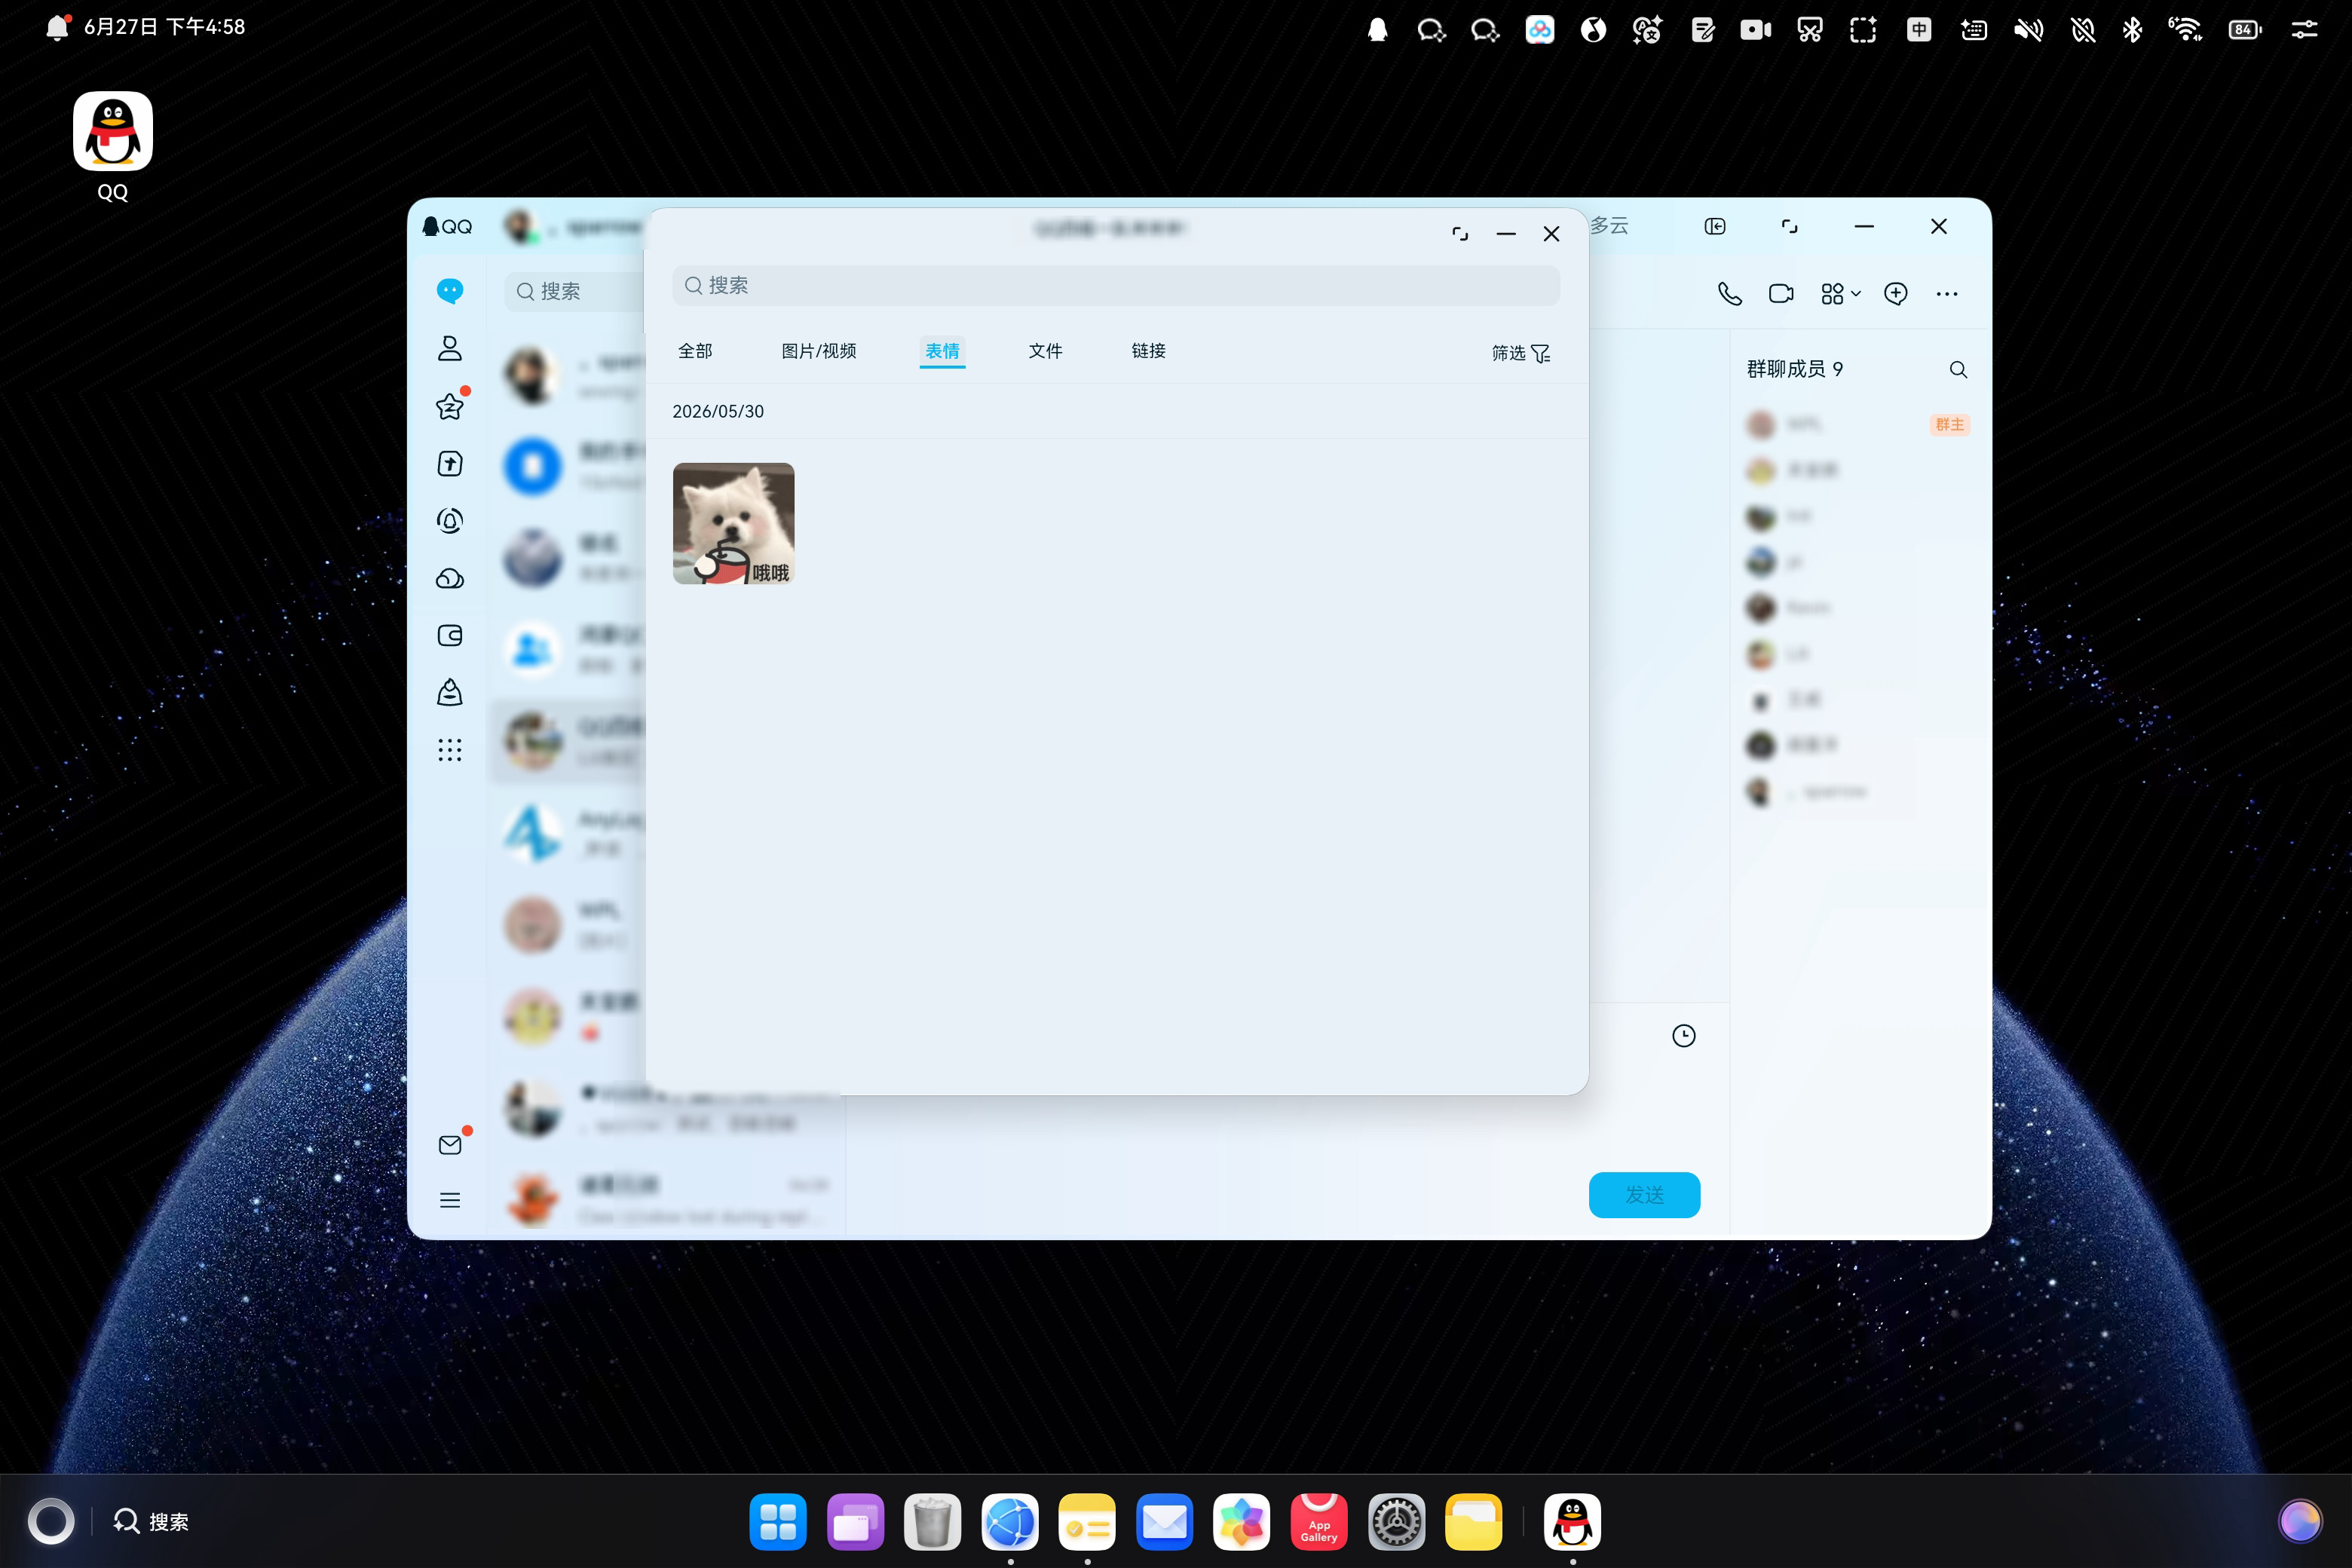2352x1568 pixels.
Task: Start a voice call in the group chat
Action: click(1730, 294)
